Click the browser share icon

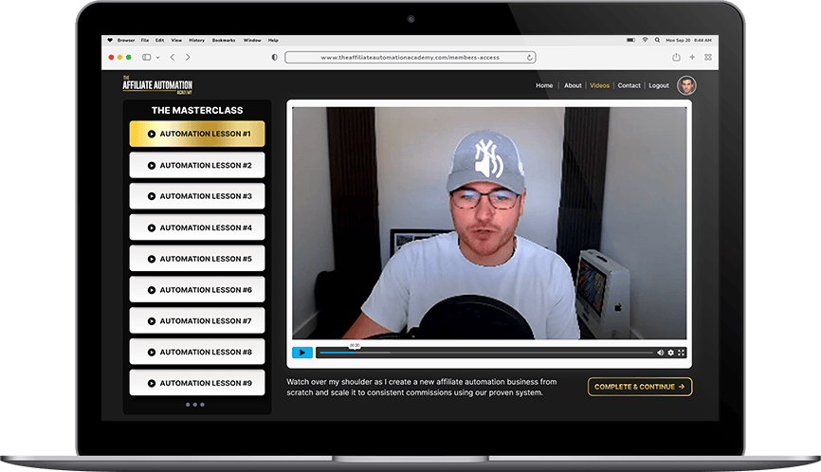[676, 57]
